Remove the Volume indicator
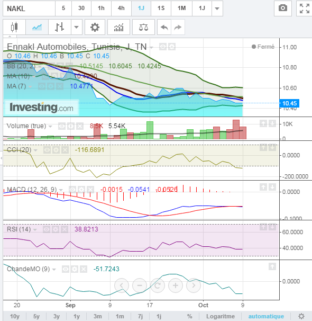 click(80, 126)
